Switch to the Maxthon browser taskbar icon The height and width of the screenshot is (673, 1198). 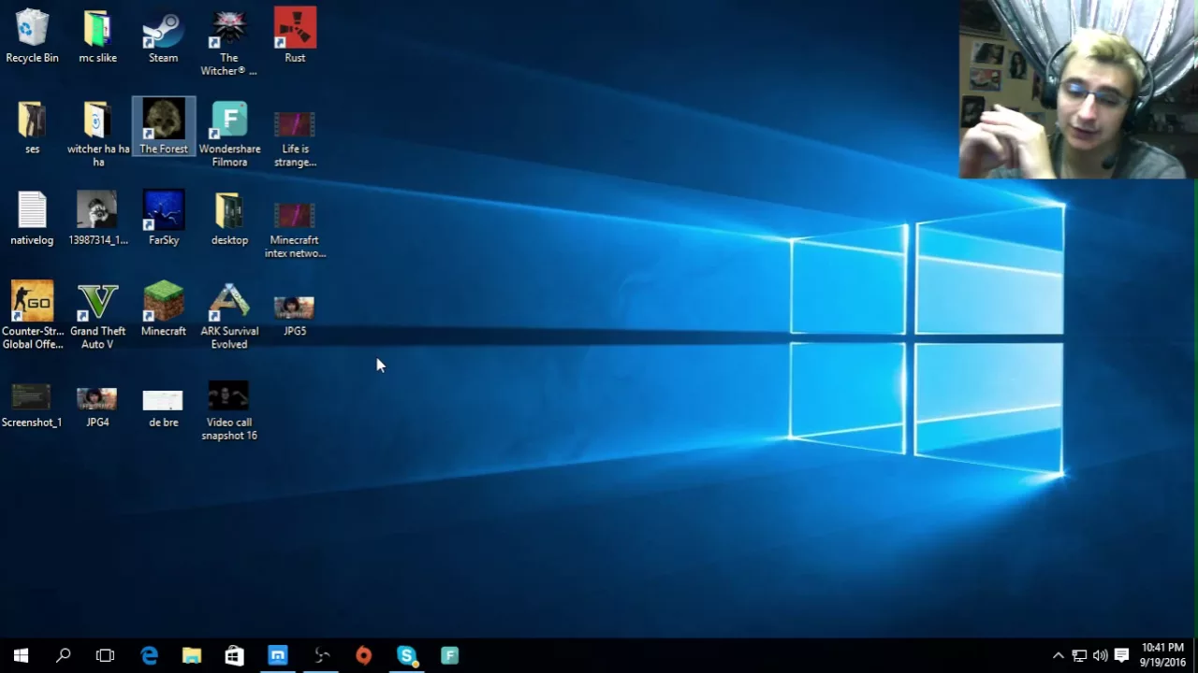coord(278,655)
